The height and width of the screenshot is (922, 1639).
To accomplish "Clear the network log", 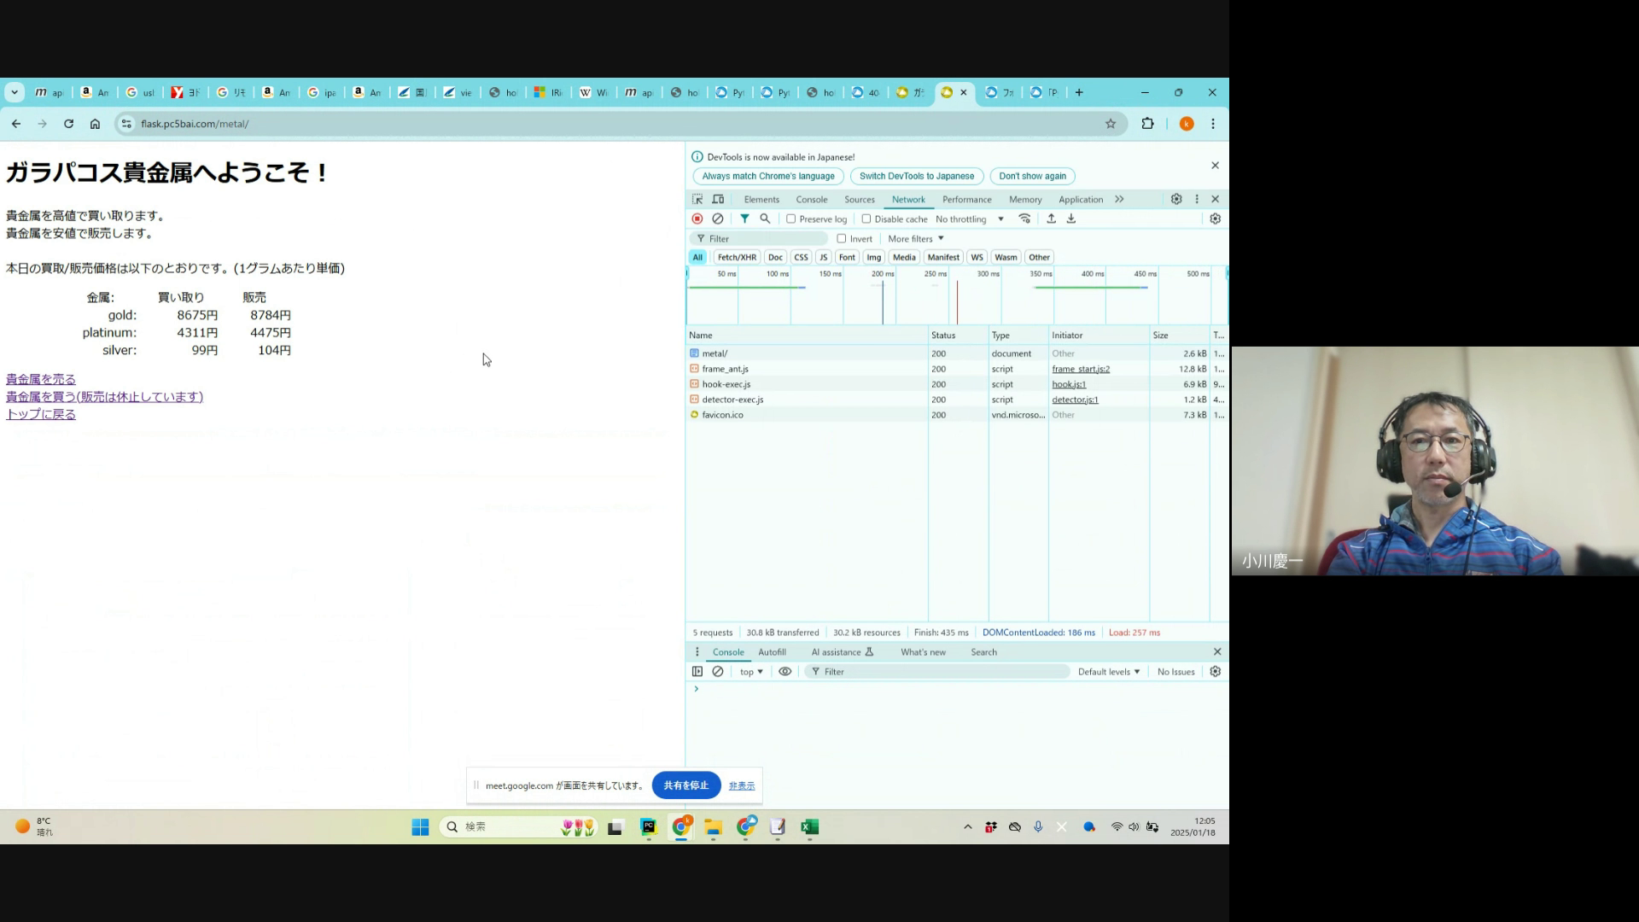I will coord(718,219).
